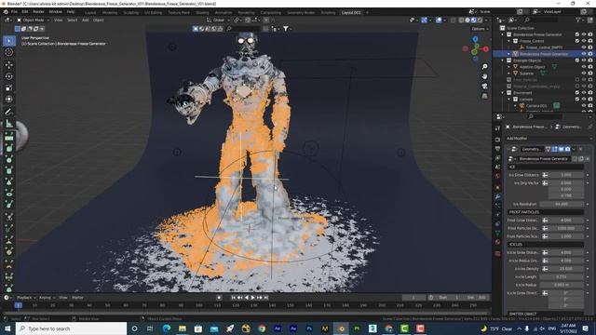Open the Output properties tab
This screenshot has height=335, width=596.
click(497, 149)
